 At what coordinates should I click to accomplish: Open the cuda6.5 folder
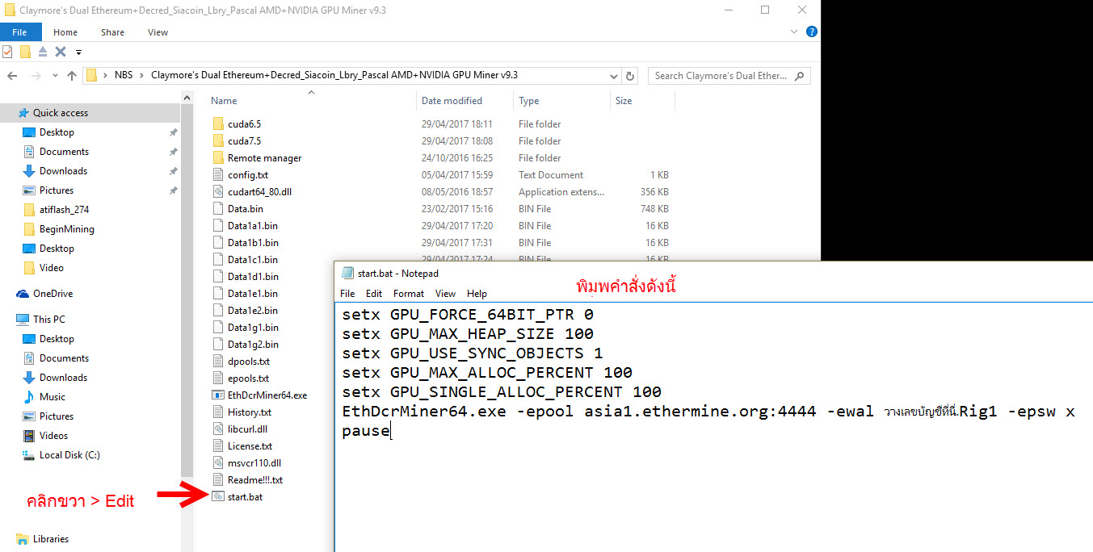pos(244,124)
